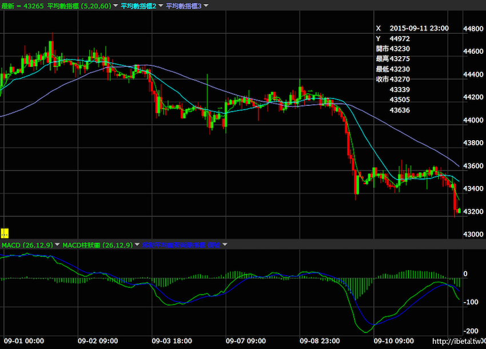Select the purple 平均數指標3 indicator label
The width and height of the screenshot is (486, 349).
(x=184, y=6)
